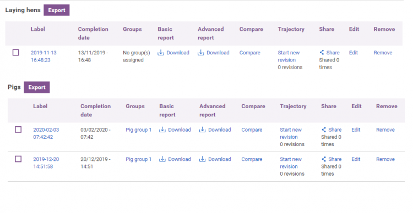The image size is (413, 213).
Task: Click the Share icon in the 2019-12-20 pigs row
Action: pyautogui.click(x=324, y=159)
